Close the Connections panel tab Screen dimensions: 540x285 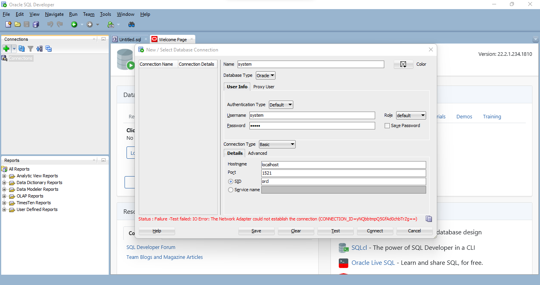tap(94, 39)
